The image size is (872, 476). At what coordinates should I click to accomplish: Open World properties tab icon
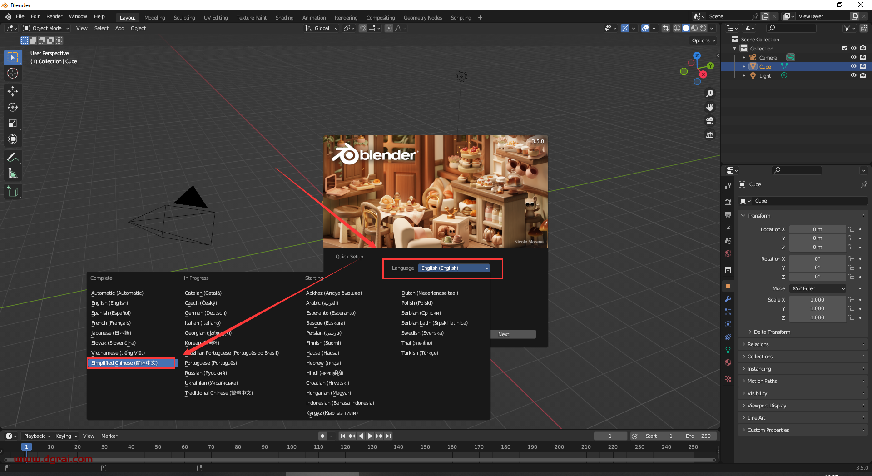pyautogui.click(x=728, y=253)
